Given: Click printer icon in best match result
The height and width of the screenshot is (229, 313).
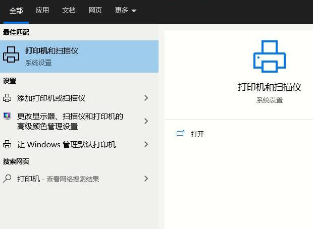Looking at the screenshot, I should click(11, 54).
